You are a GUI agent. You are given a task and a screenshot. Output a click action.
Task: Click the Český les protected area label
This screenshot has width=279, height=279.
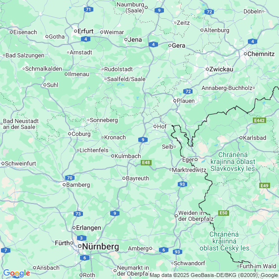point(224,241)
